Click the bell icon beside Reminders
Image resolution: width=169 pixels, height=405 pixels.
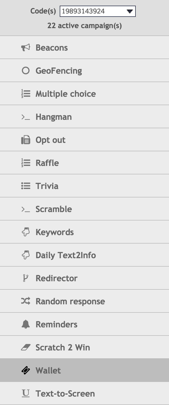pyautogui.click(x=26, y=324)
